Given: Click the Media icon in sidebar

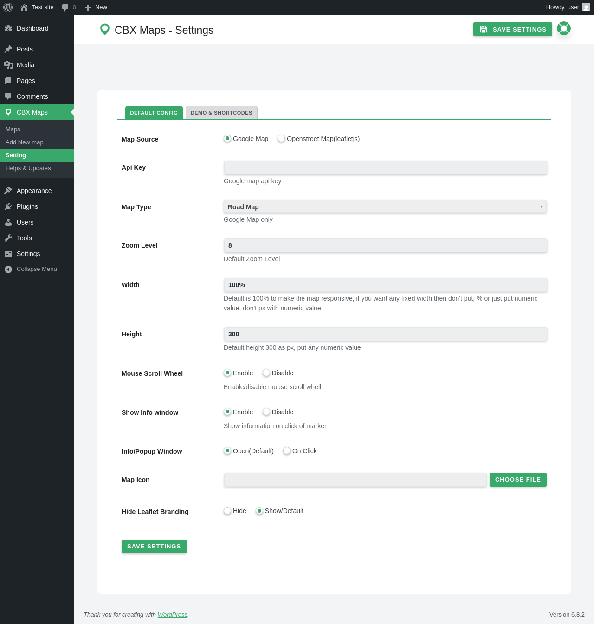Looking at the screenshot, I should click(x=8, y=65).
